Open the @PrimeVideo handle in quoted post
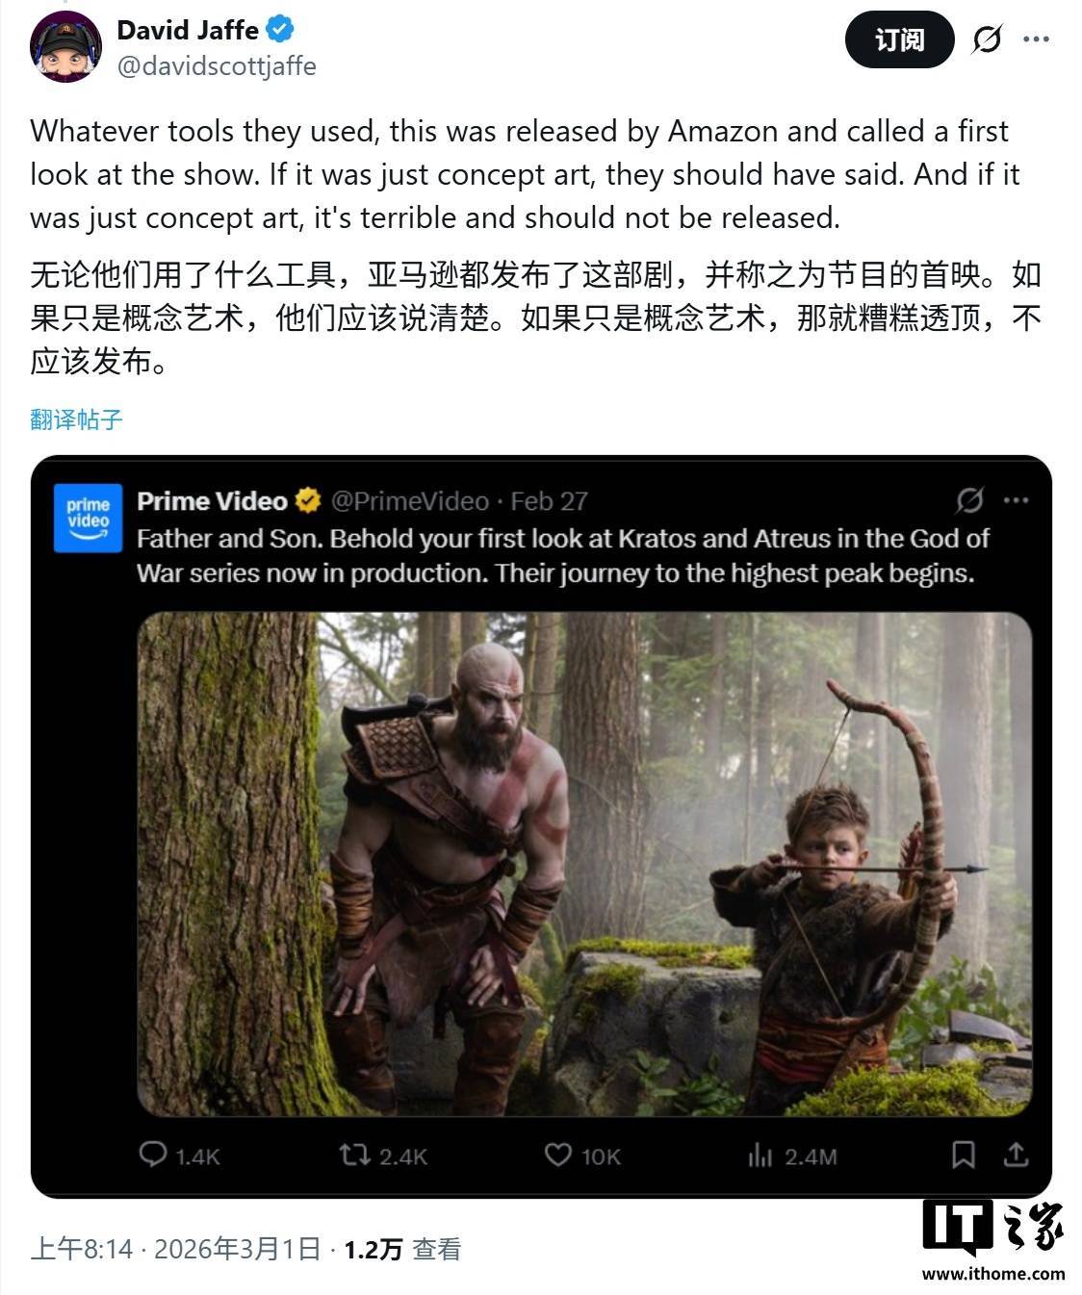This screenshot has height=1295, width=1082. click(x=410, y=501)
